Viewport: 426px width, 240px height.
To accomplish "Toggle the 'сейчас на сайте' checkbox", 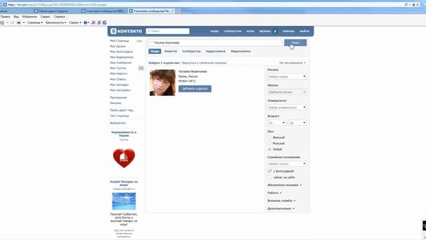I will click(270, 177).
